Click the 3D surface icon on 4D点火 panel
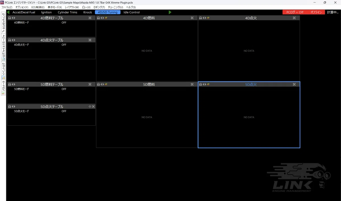The image size is (341, 201). pyautogui.click(x=208, y=18)
